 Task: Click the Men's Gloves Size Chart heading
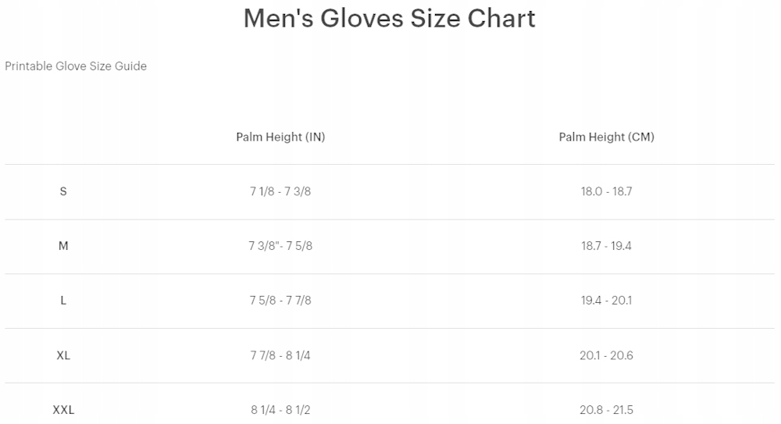(x=390, y=18)
